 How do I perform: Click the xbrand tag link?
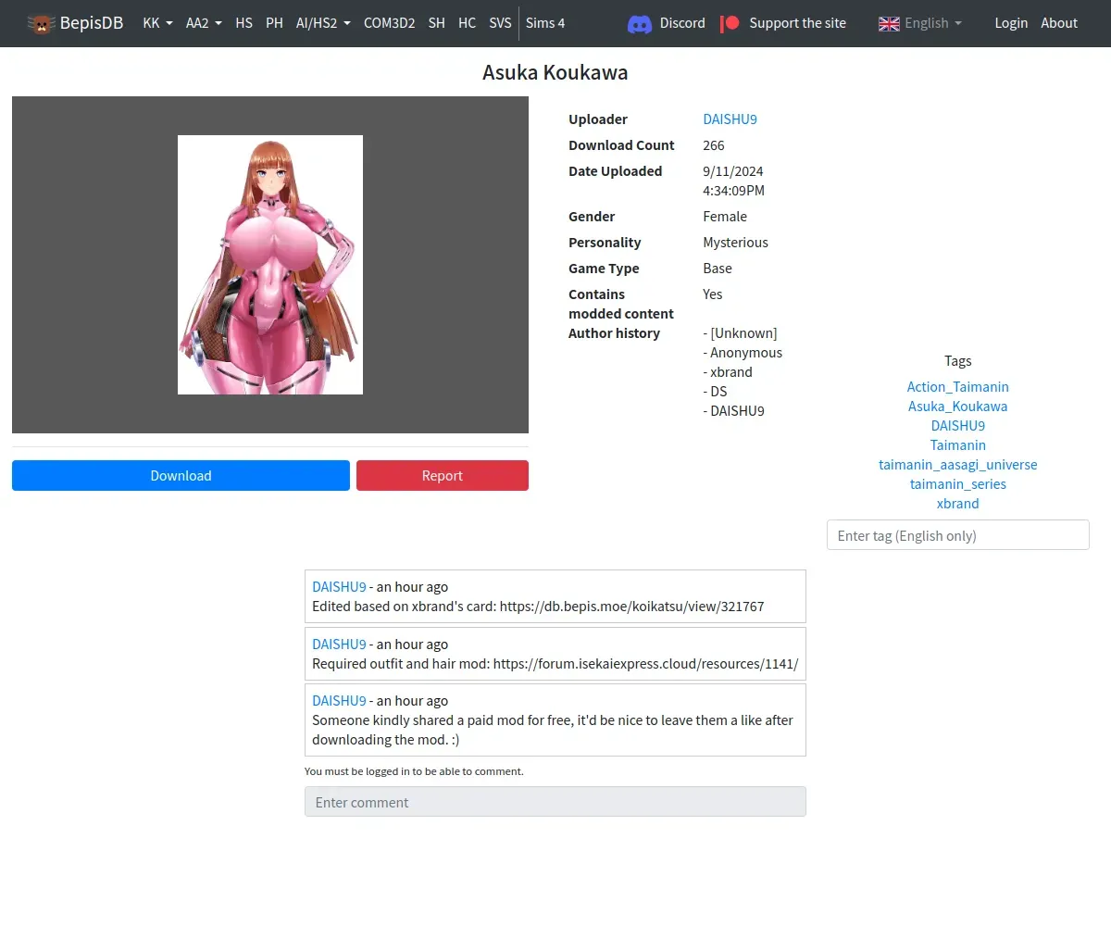pyautogui.click(x=957, y=504)
